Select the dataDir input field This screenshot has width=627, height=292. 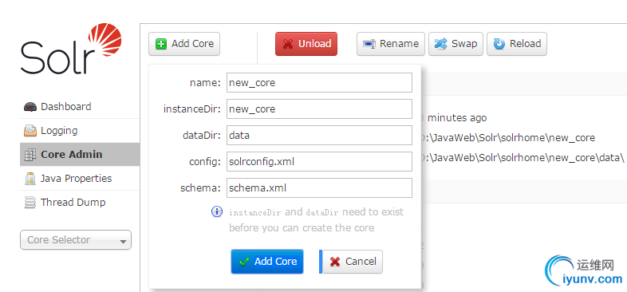[319, 135]
